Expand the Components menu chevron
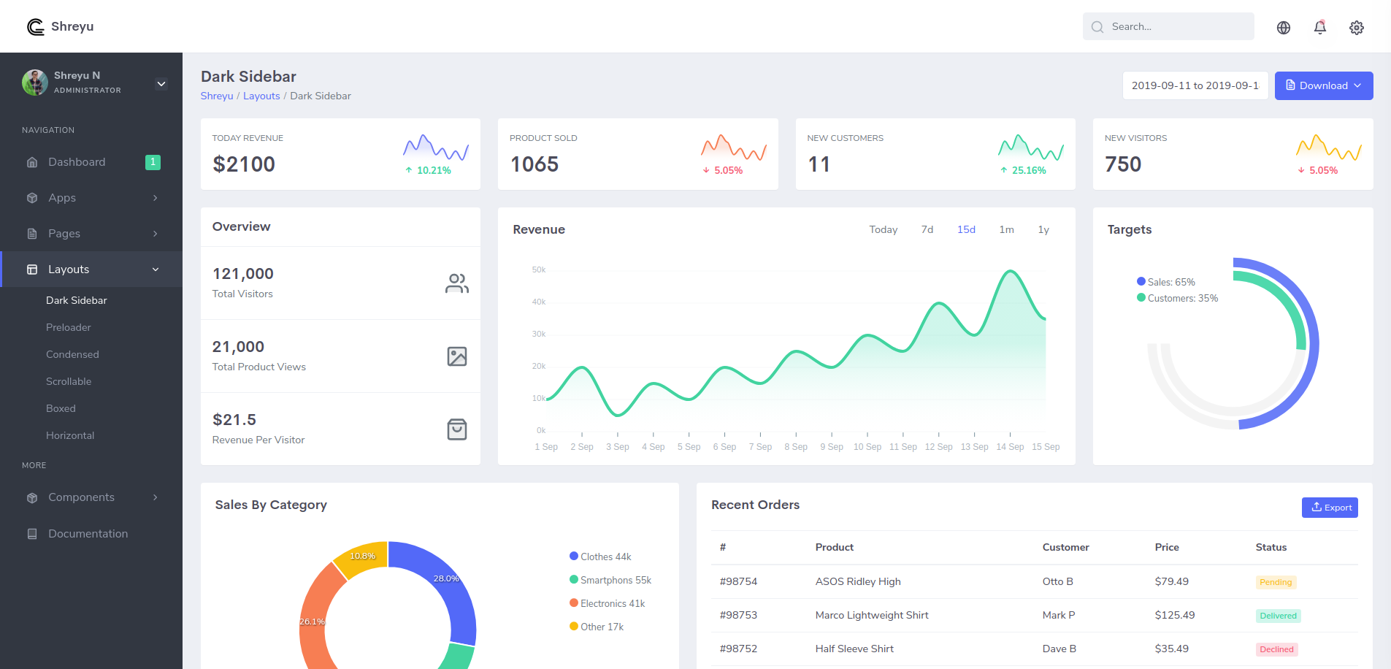1391x669 pixels. [156, 497]
